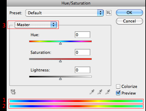Click inside the Saturation value field

click(x=82, y=52)
